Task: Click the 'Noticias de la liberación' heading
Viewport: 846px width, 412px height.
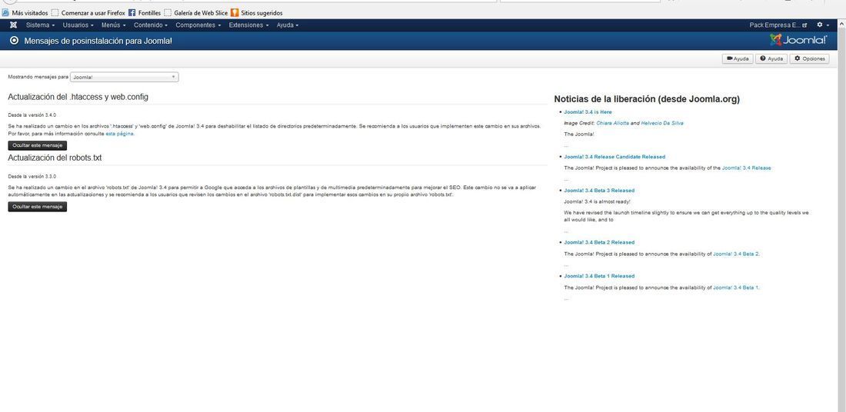Action: (647, 99)
